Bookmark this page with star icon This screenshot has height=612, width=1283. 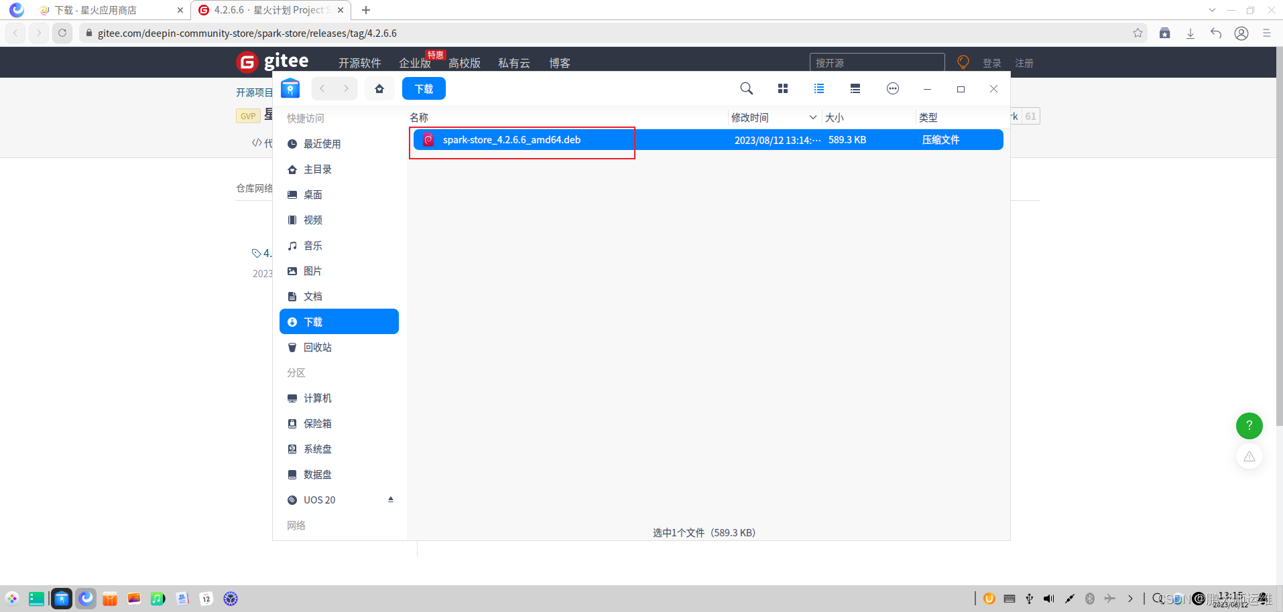[1138, 33]
